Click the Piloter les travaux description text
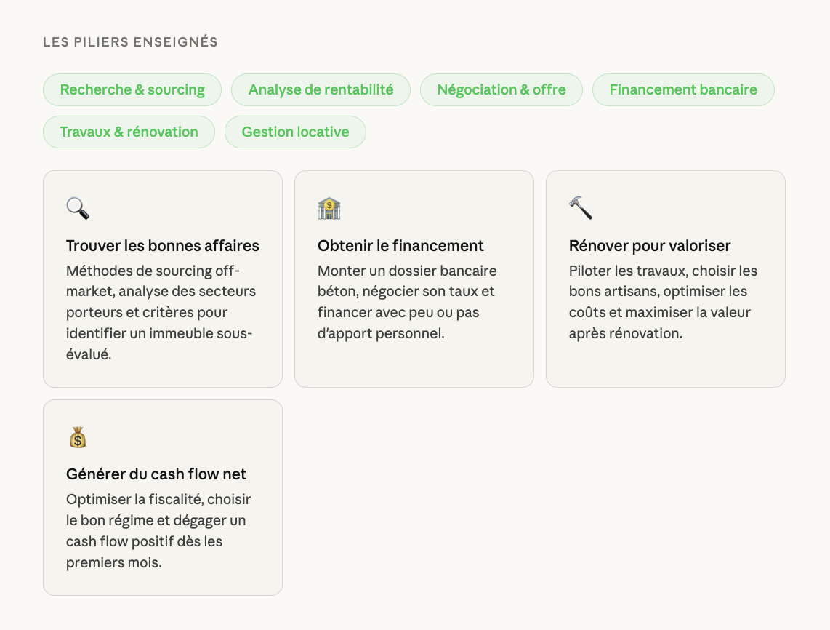 click(x=663, y=302)
